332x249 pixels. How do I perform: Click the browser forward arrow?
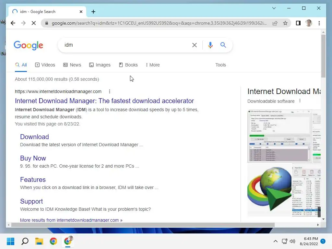[23, 23]
